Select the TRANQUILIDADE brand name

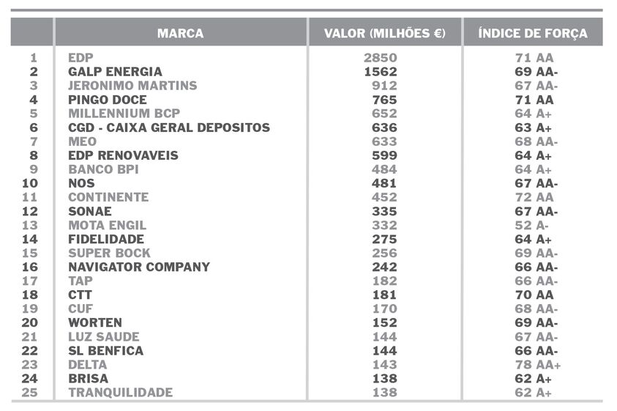coord(120,392)
